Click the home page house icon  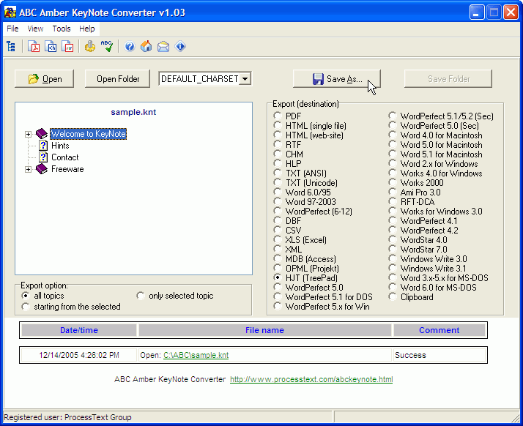coord(146,47)
